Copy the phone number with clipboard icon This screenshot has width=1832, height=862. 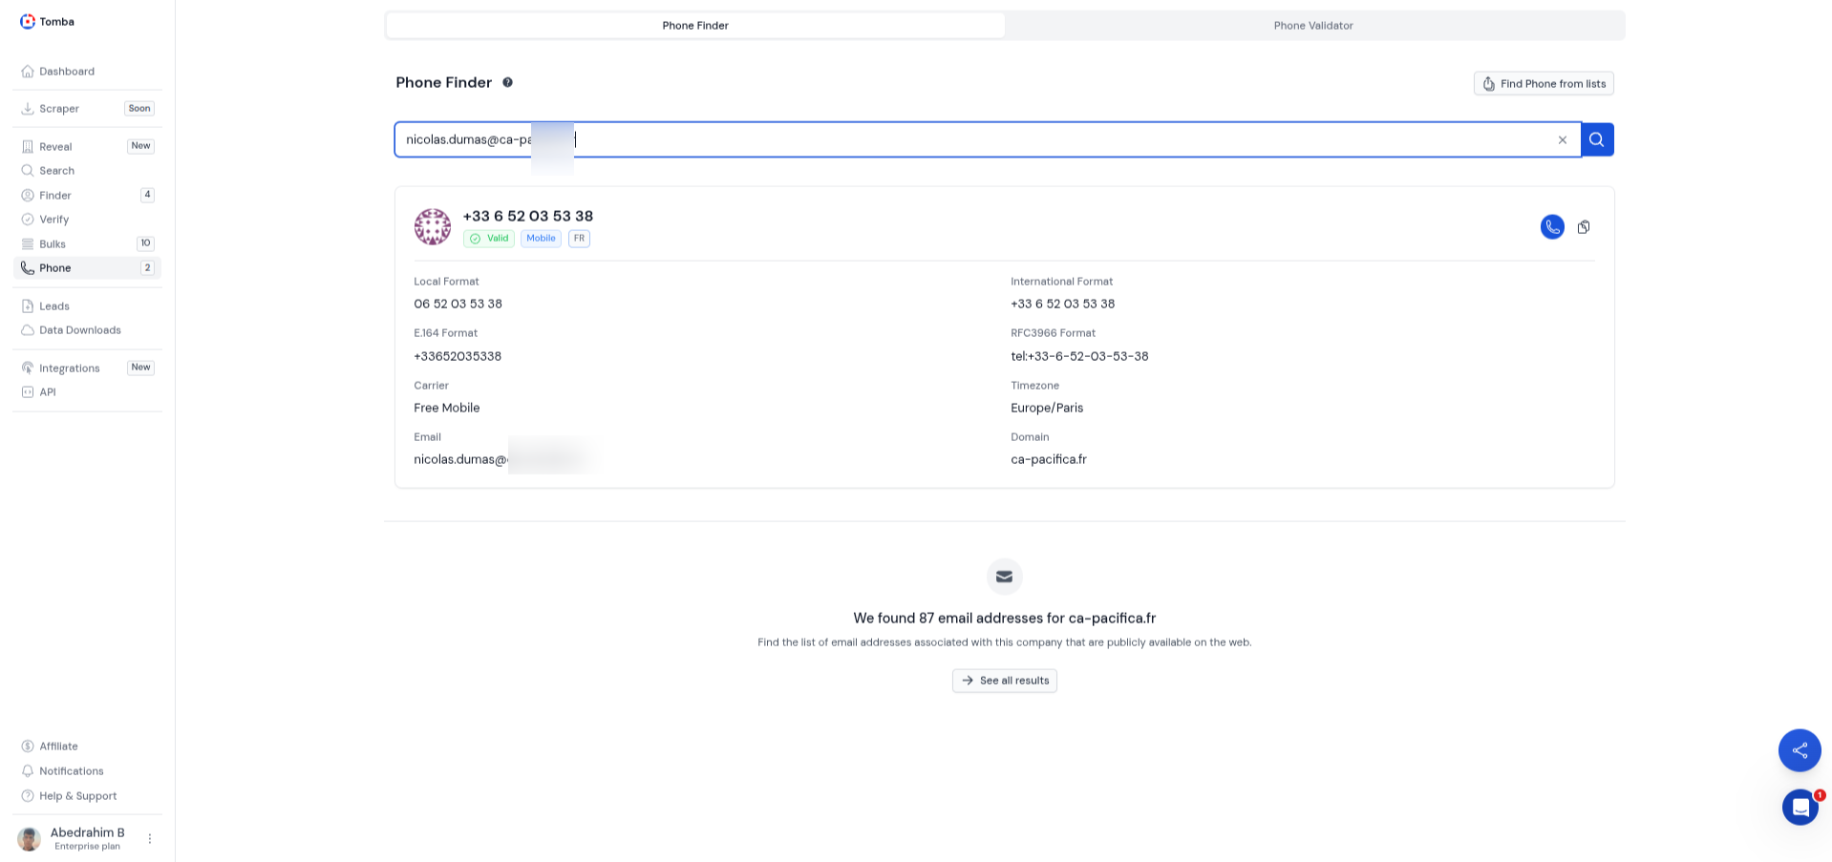1584,227
